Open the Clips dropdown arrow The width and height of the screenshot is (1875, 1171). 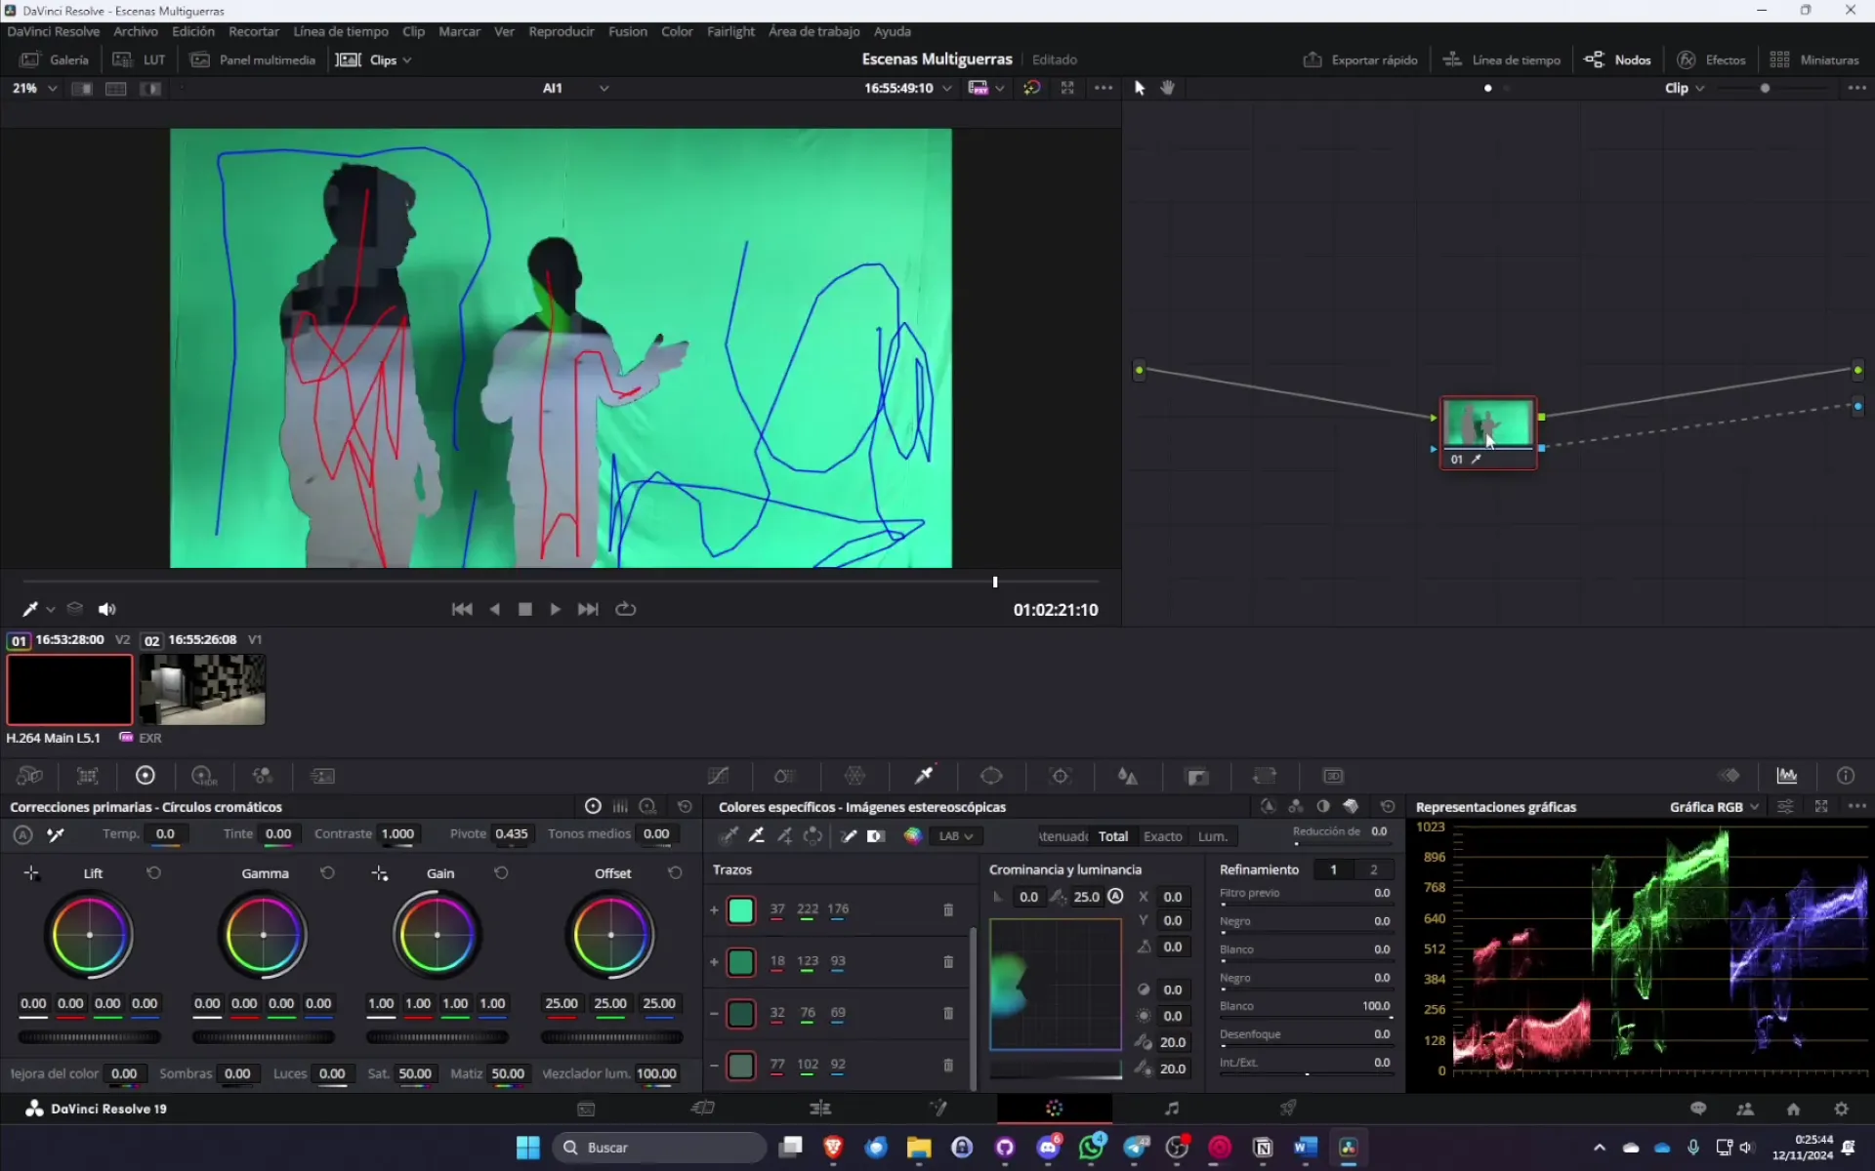point(407,61)
